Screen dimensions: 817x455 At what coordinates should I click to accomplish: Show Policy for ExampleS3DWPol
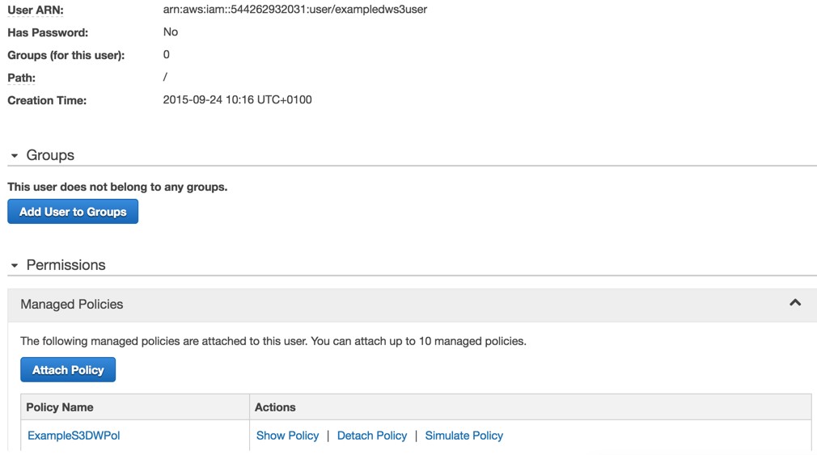287,436
